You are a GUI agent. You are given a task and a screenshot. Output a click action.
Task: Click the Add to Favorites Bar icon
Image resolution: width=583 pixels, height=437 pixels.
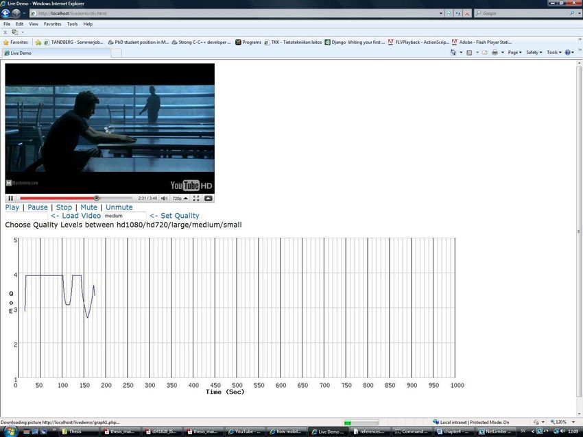click(38, 42)
